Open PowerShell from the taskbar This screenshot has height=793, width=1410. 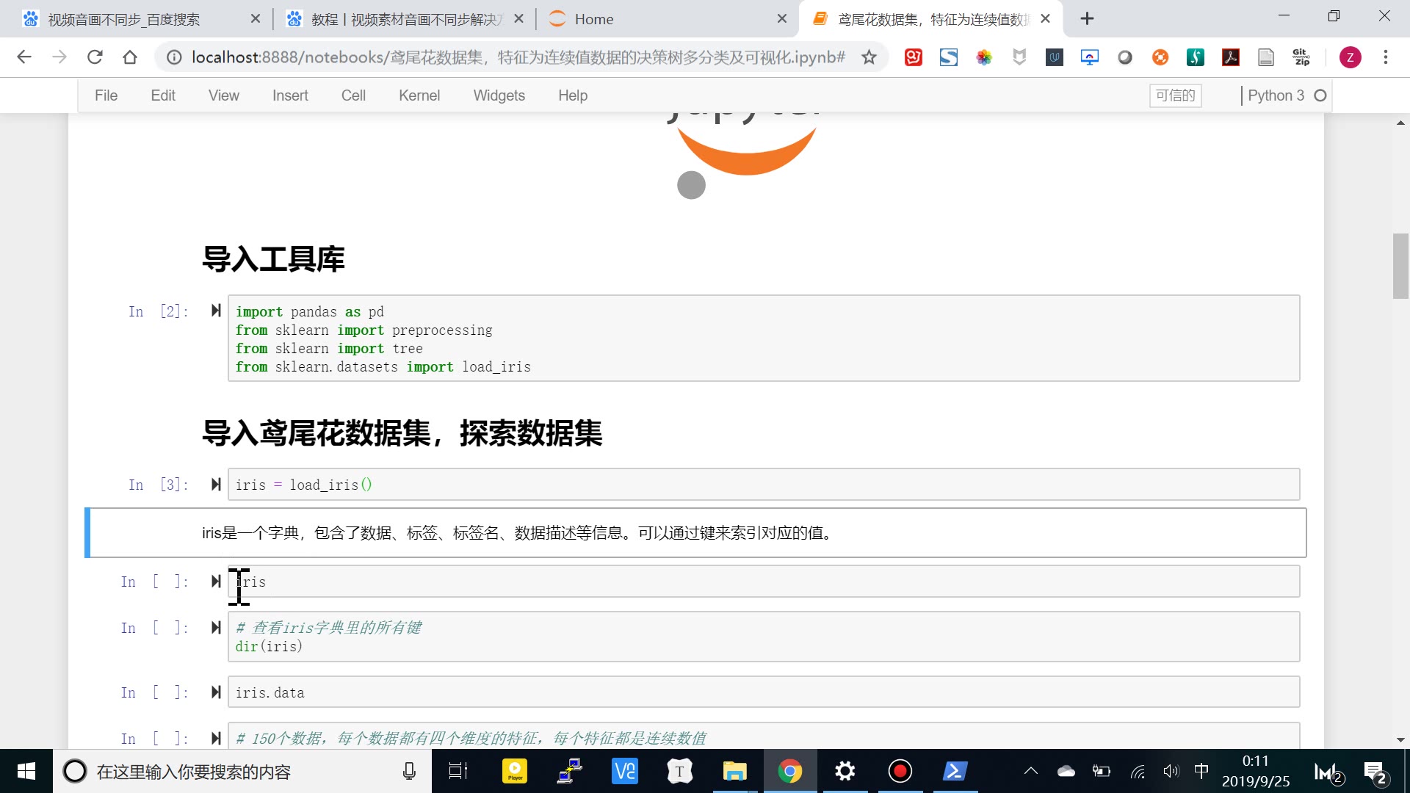954,771
